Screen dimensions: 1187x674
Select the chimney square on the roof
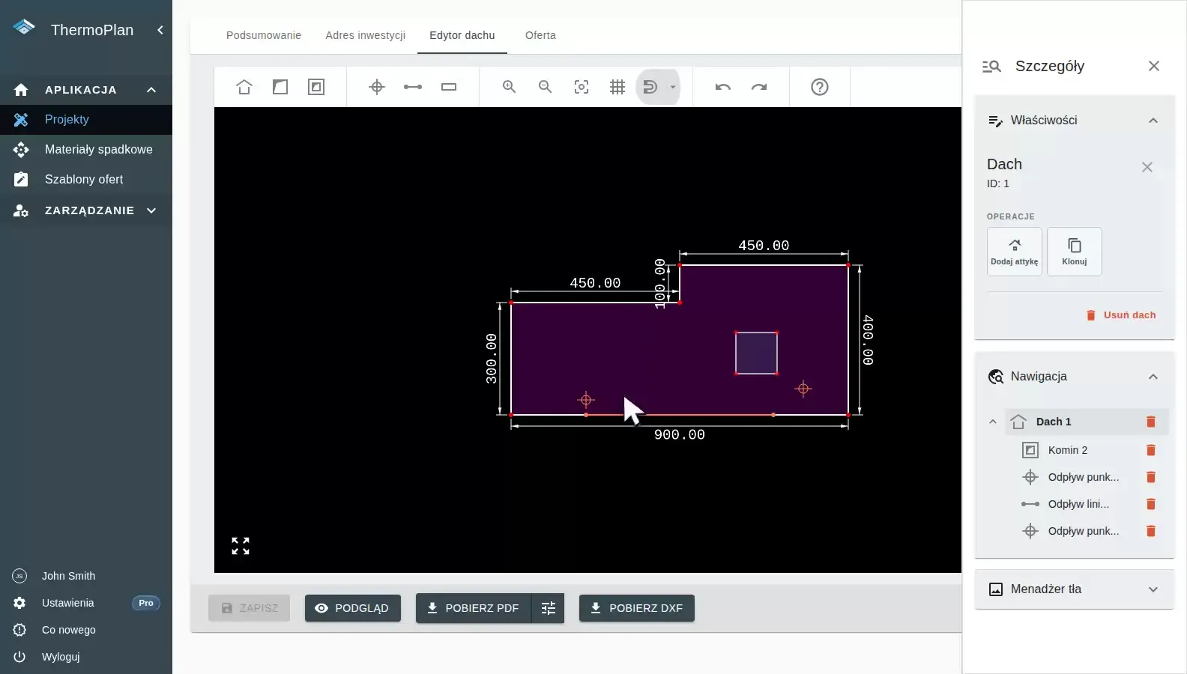click(x=756, y=353)
